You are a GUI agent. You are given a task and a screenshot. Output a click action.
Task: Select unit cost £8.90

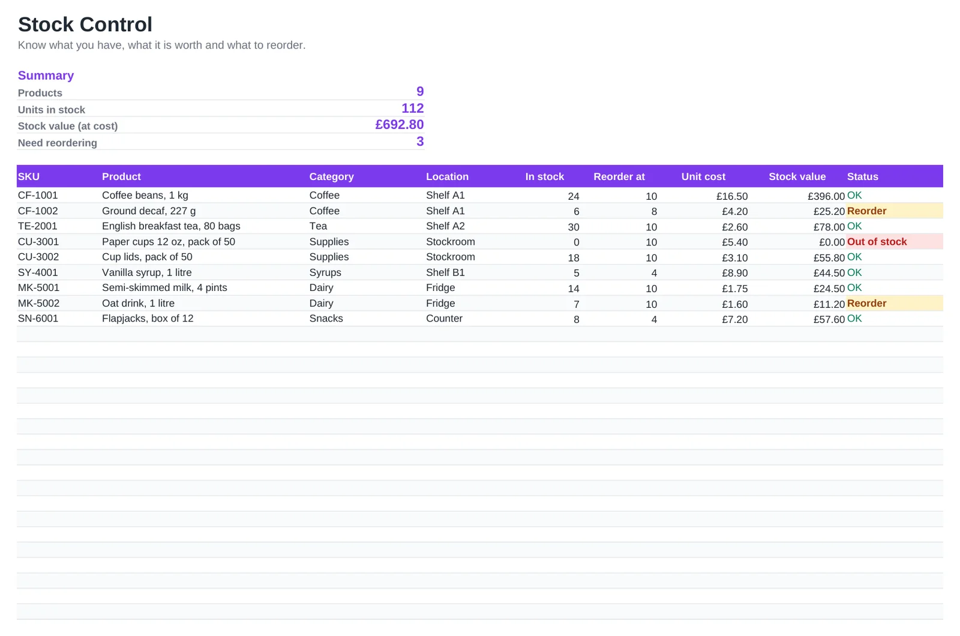(x=735, y=273)
